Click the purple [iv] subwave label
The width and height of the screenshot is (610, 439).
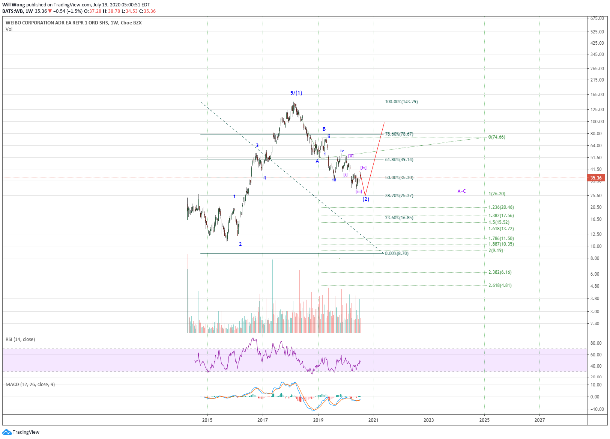tap(364, 167)
